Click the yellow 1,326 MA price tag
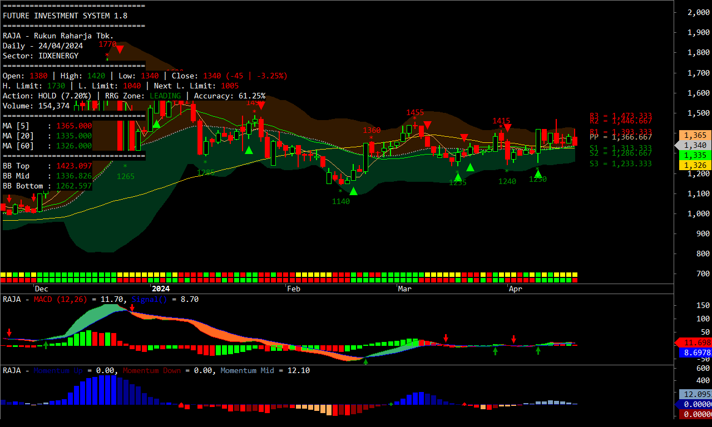The image size is (712, 427). pyautogui.click(x=694, y=165)
